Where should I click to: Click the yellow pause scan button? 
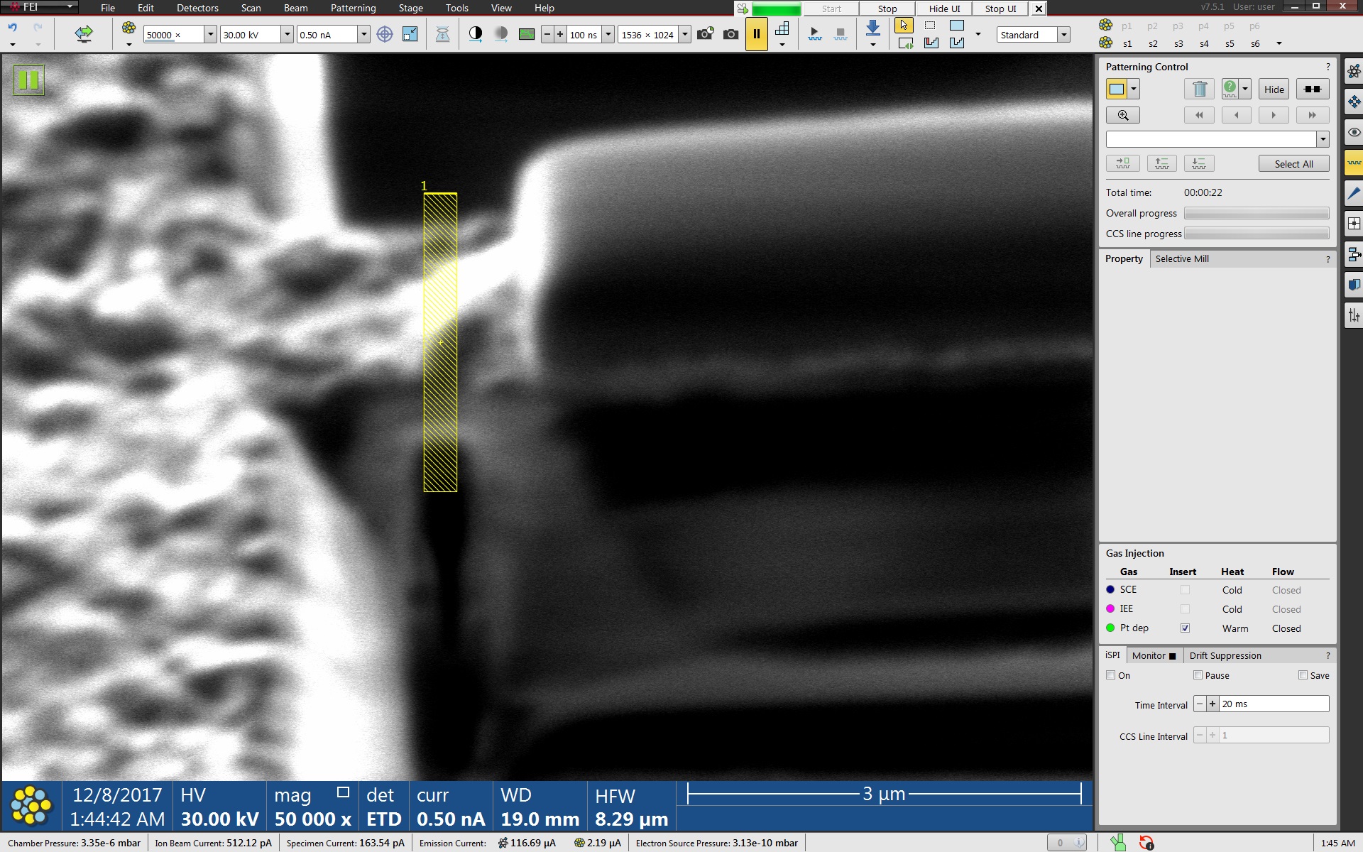point(756,34)
